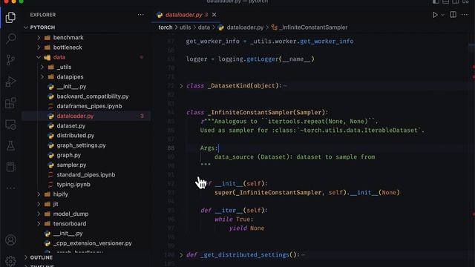
Task: Open the Extensions view
Action: coord(10,103)
